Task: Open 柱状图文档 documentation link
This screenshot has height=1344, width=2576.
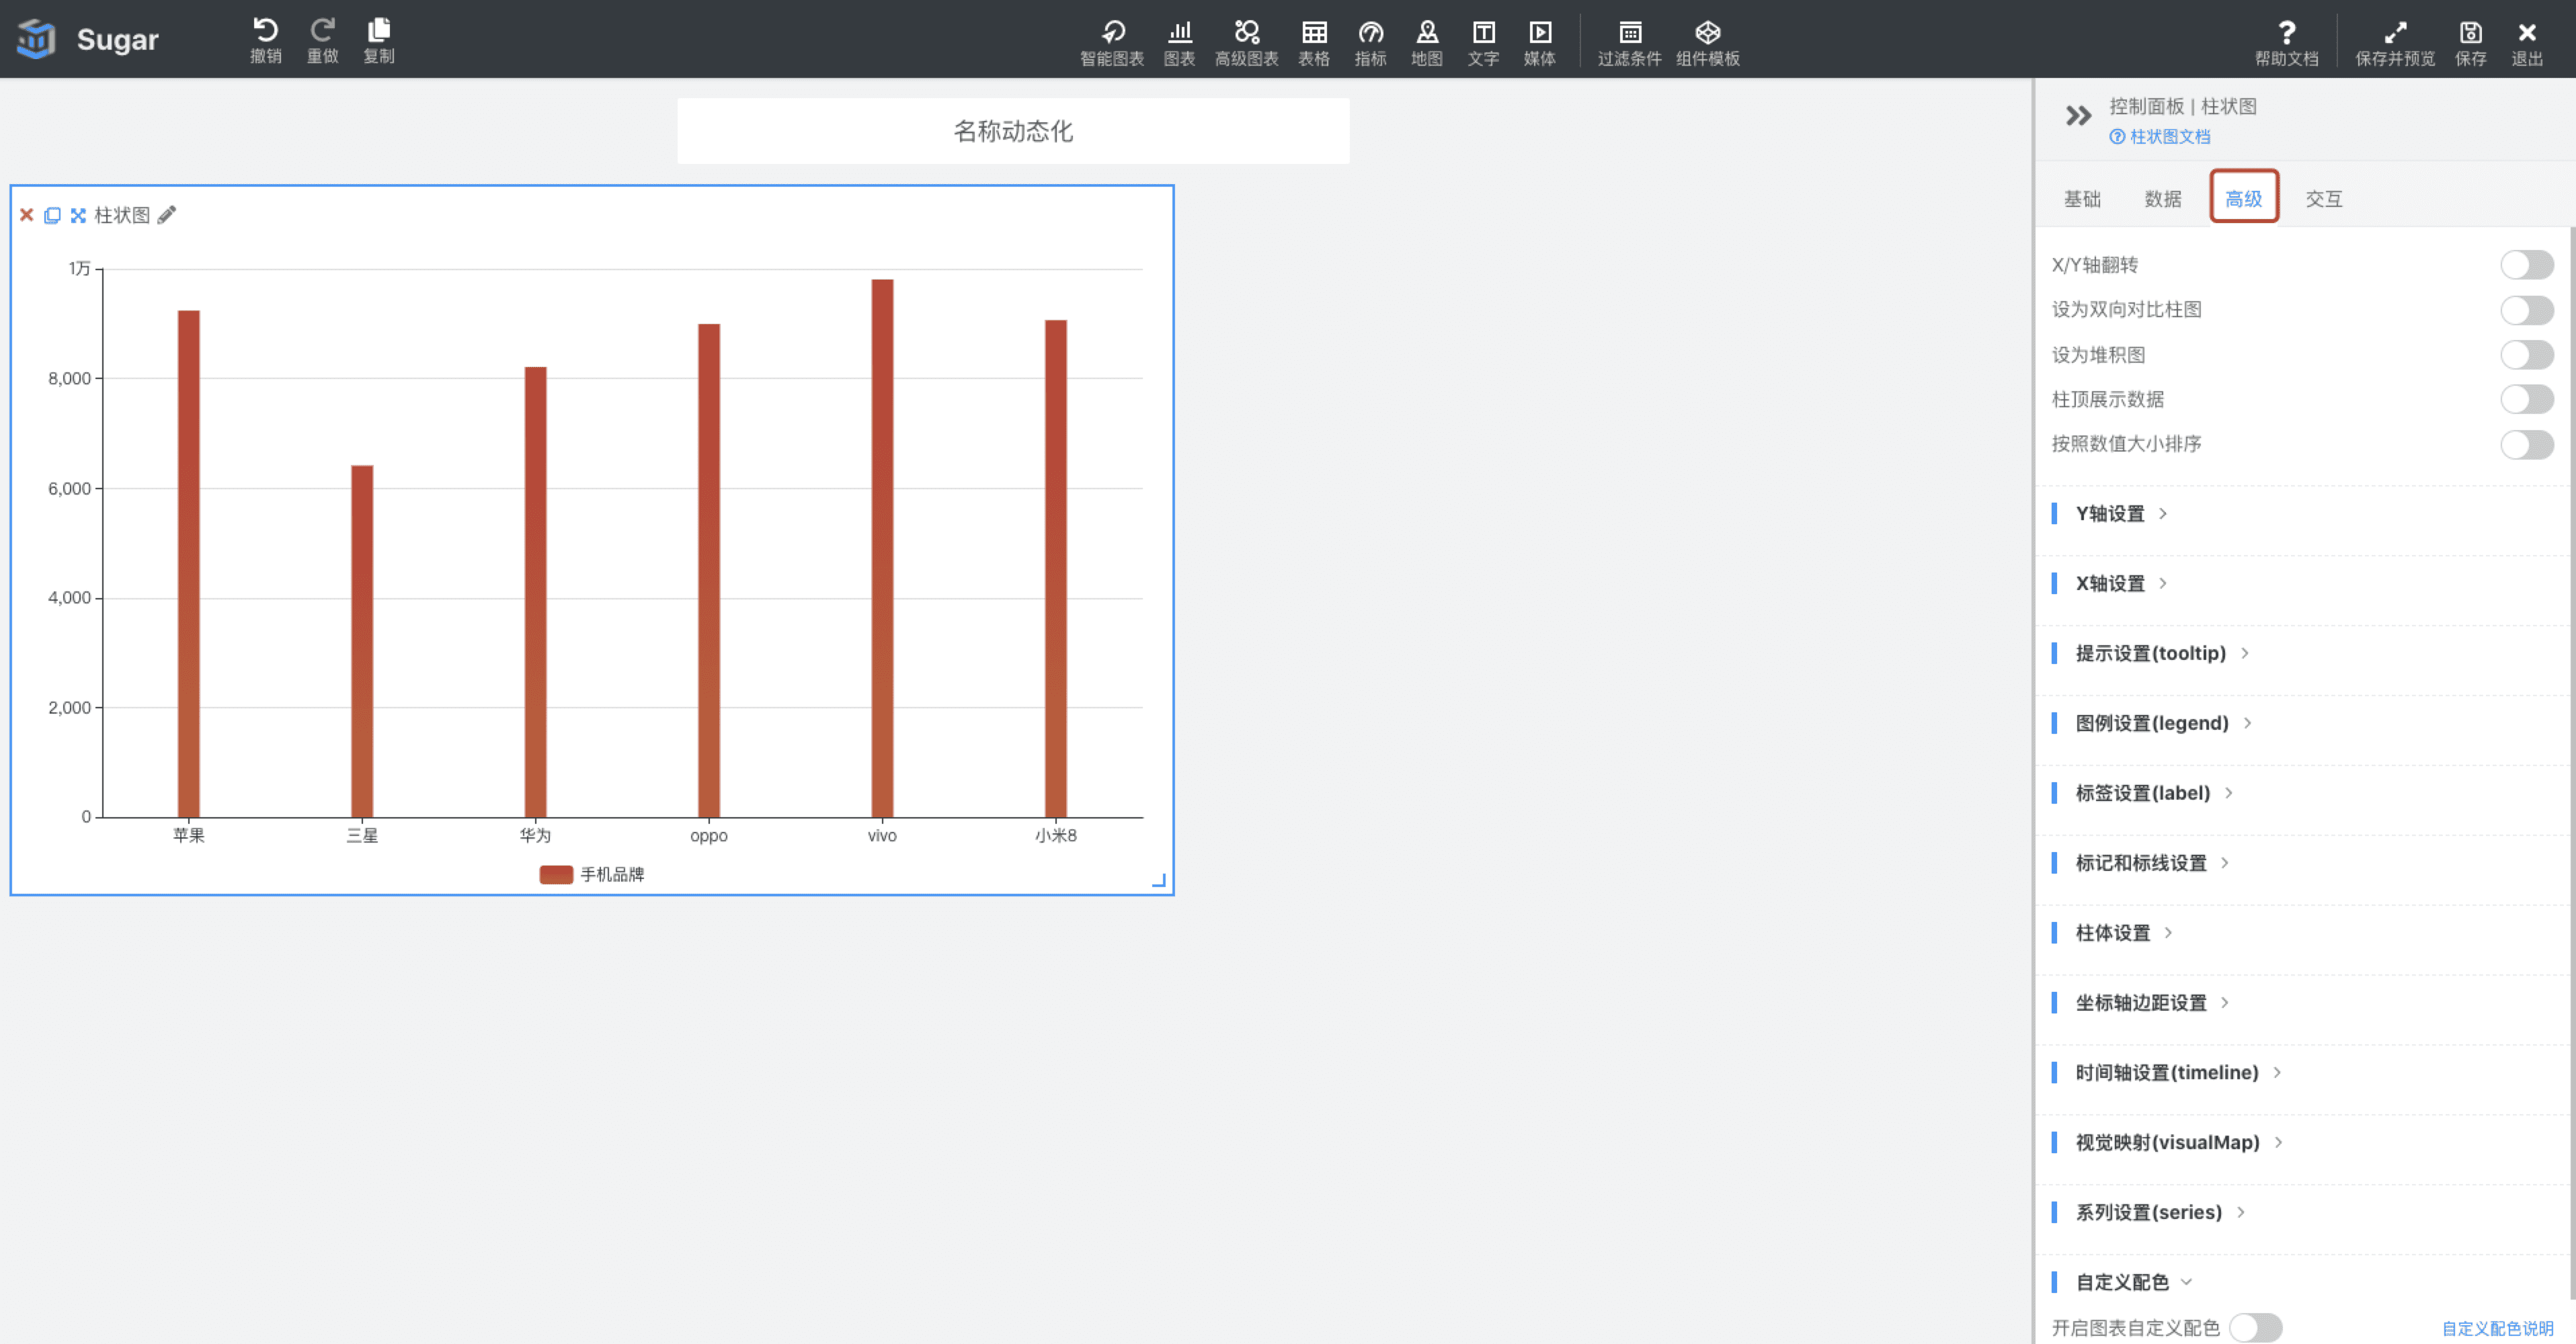Action: [x=2160, y=137]
